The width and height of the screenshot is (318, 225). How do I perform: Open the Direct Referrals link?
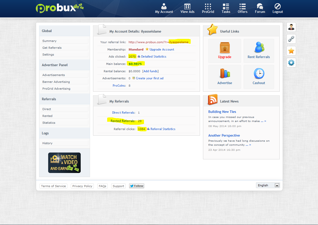coord(124,113)
